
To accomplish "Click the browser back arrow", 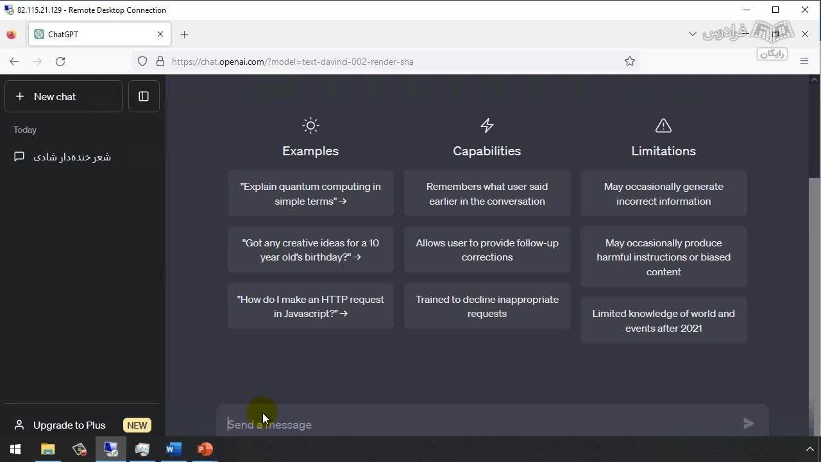I will click(x=14, y=62).
